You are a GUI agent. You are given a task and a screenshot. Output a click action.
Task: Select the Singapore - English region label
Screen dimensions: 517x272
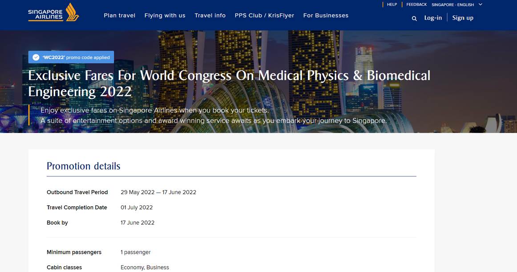click(452, 4)
